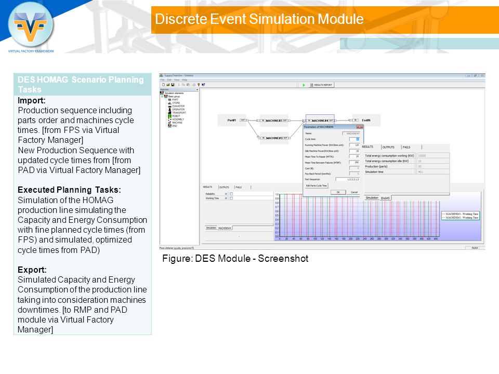The width and height of the screenshot is (499, 374).
Task: Click the Save toolbar icon
Action: pos(173,85)
